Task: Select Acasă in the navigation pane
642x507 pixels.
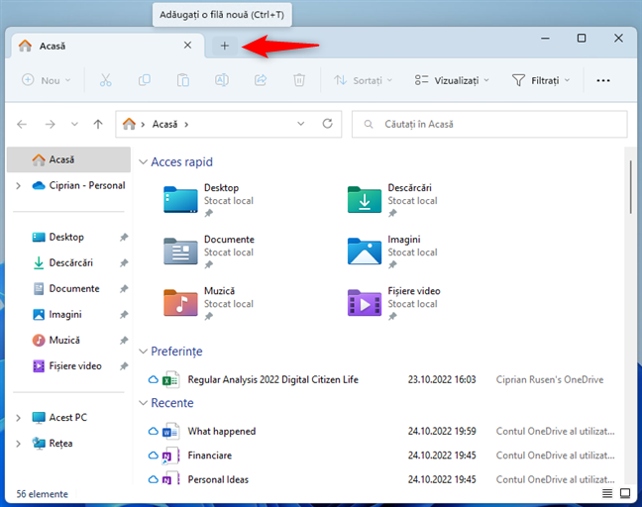Action: pos(68,159)
